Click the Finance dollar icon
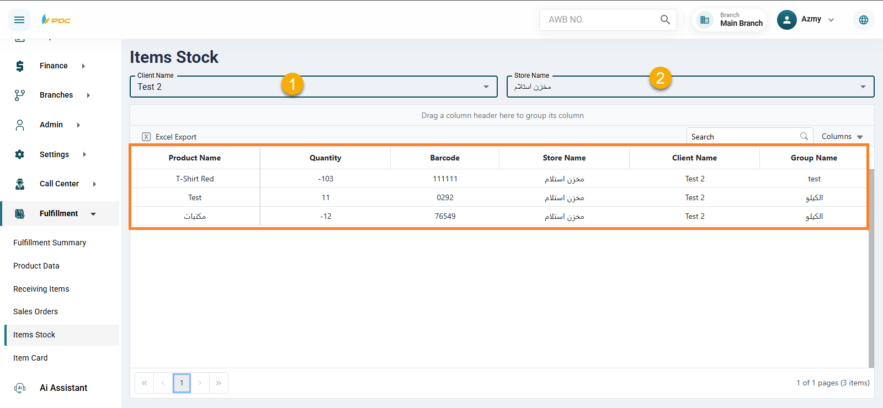 (20, 66)
